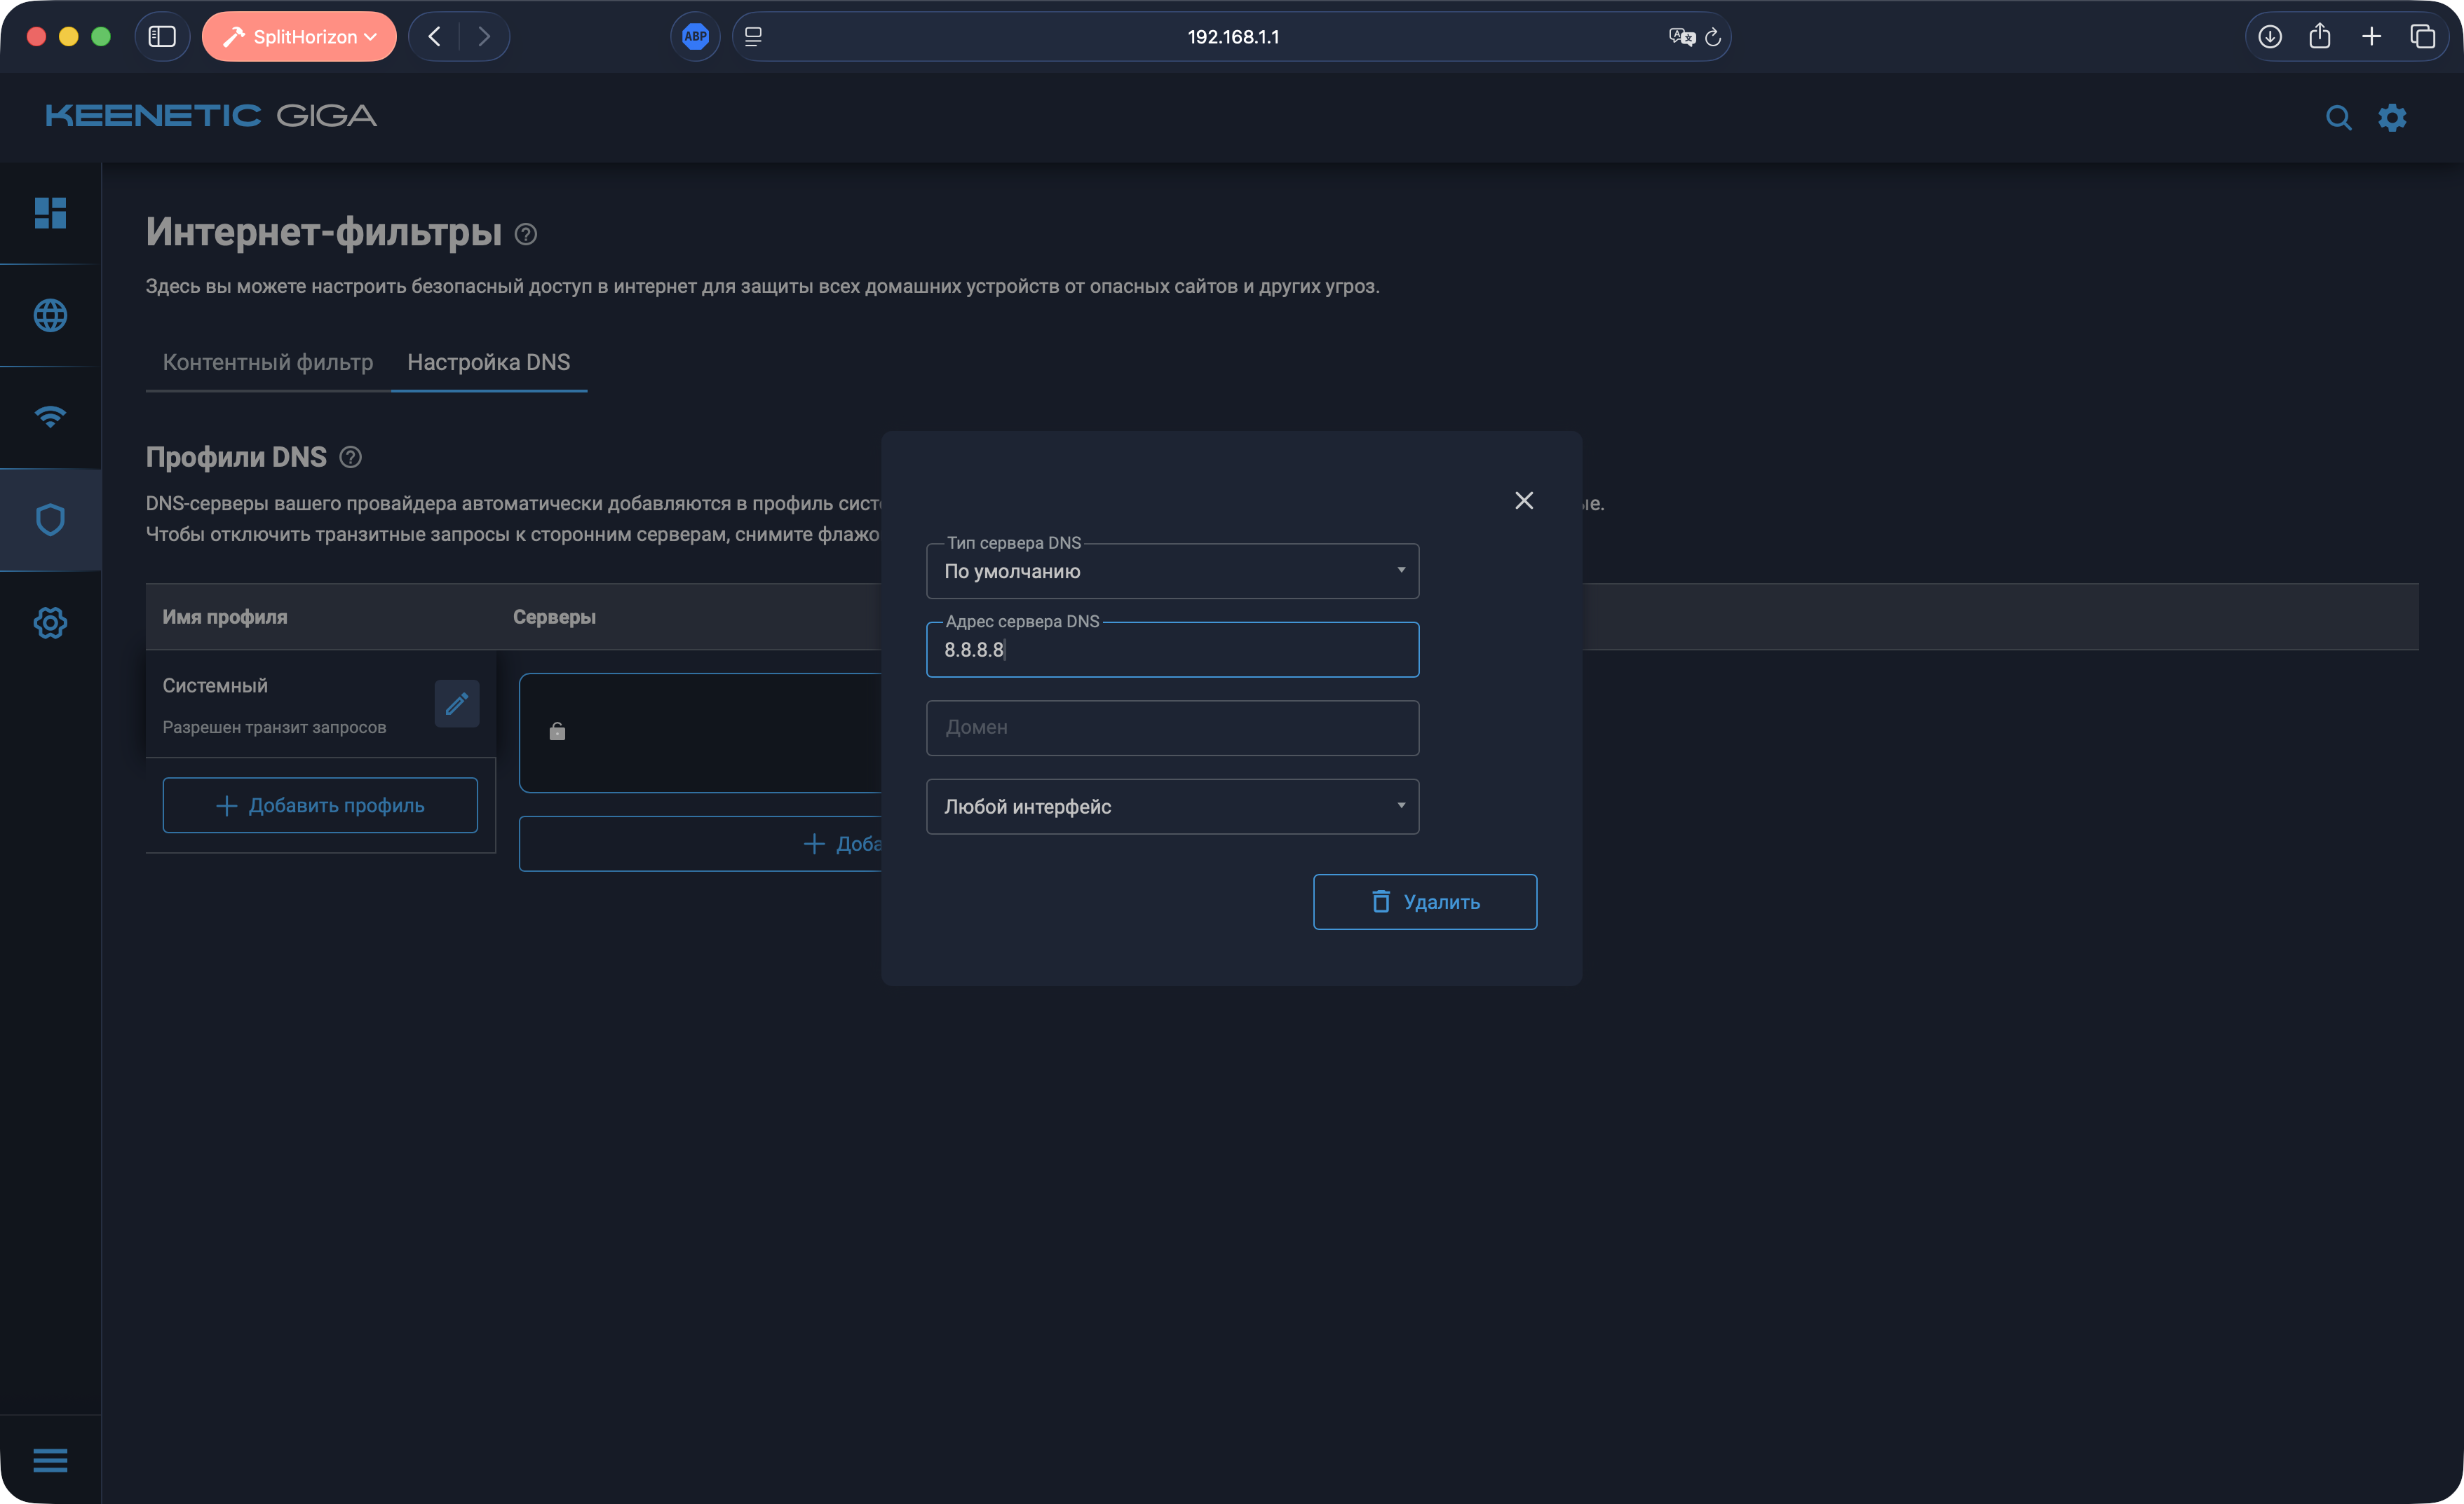Click the search magnifier in Keenetic header

pos(2338,118)
